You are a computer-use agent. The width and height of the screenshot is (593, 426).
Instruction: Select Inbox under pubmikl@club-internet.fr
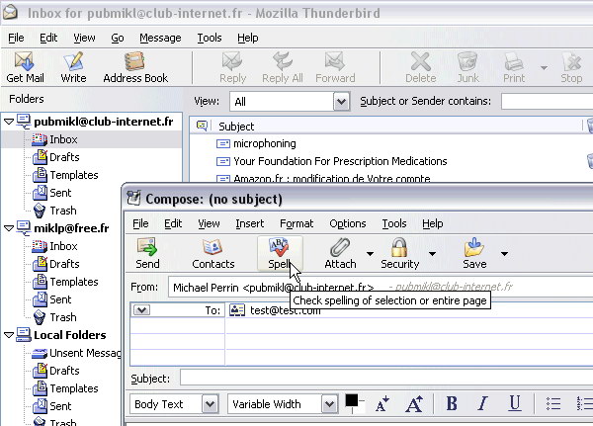(63, 139)
